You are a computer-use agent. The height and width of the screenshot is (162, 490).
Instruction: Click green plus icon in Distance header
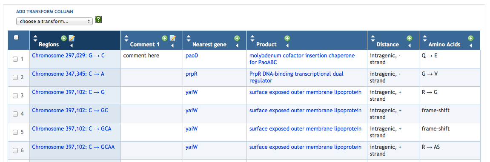tap(409, 38)
